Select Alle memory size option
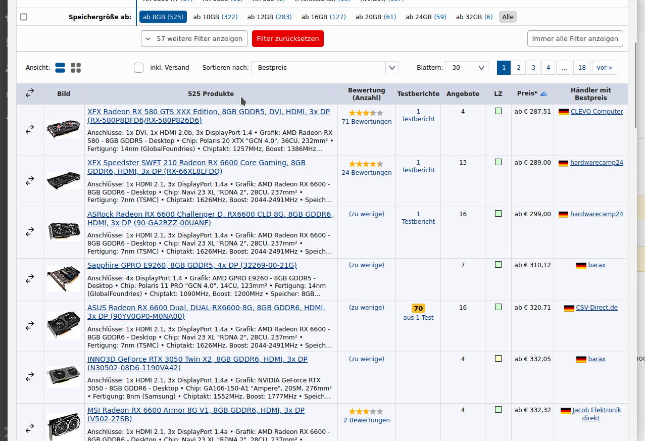Image resolution: width=645 pixels, height=441 pixels. (x=508, y=17)
